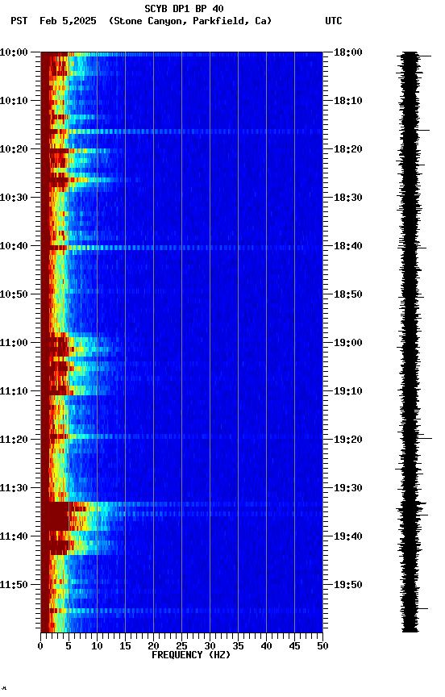Click the '20' frequency axis tick label
Viewport: 445px width, 697px height.
(x=153, y=646)
